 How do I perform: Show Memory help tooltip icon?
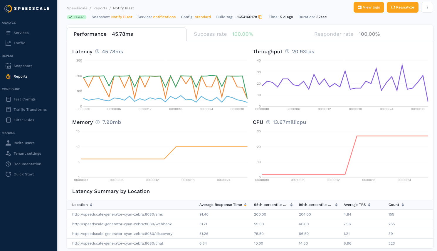(98, 122)
